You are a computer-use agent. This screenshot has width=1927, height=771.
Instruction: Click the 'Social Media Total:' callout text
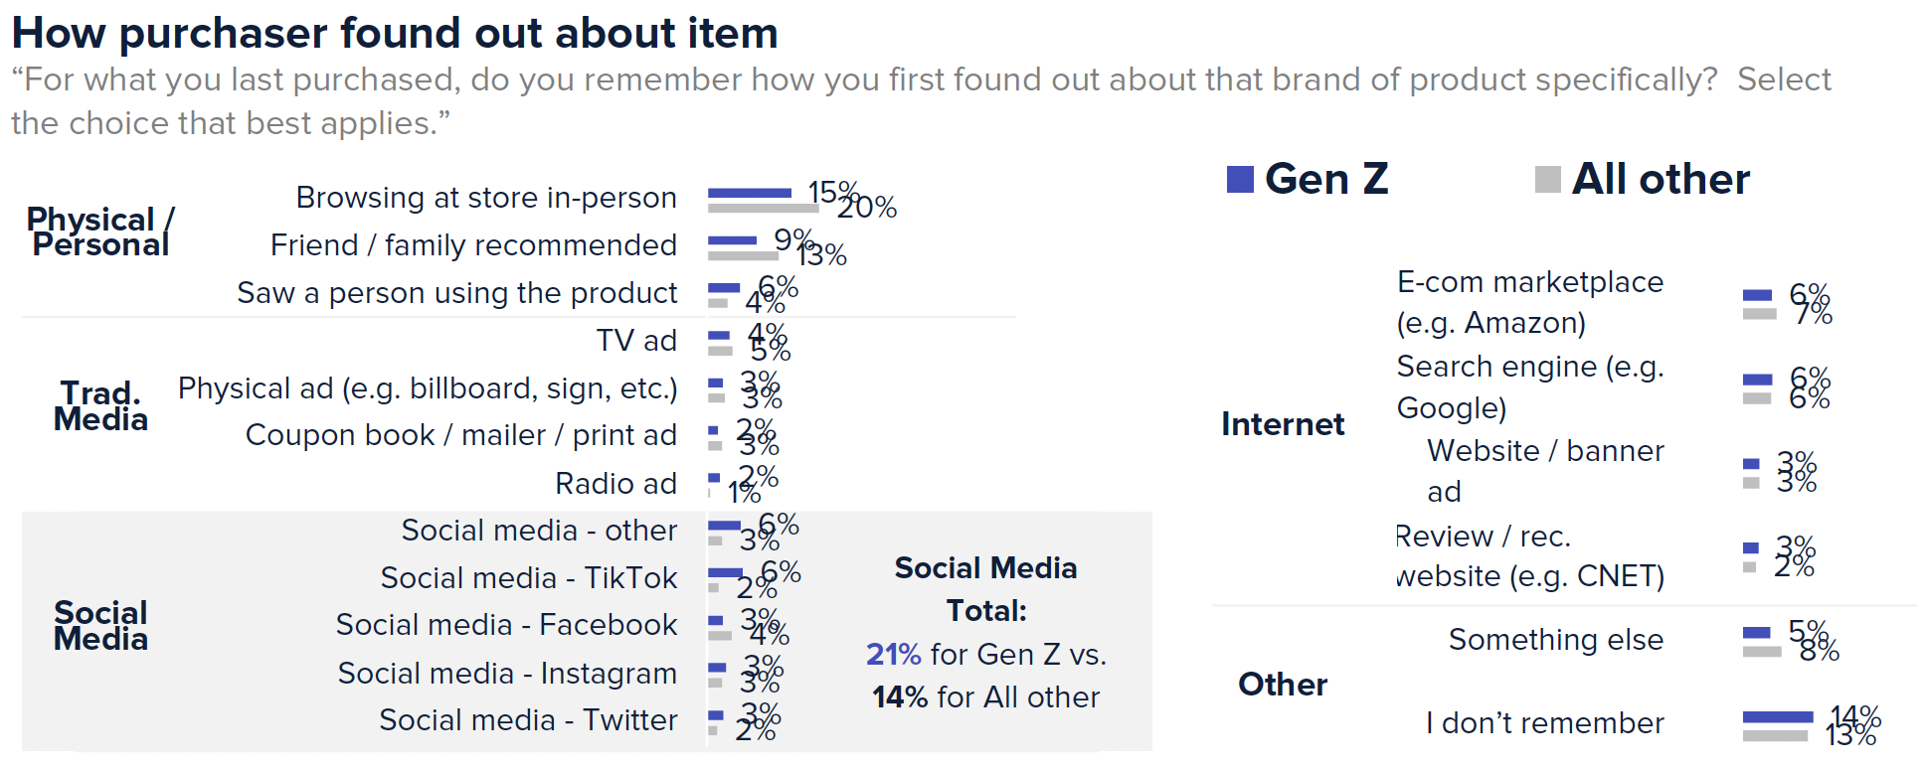[x=985, y=589]
